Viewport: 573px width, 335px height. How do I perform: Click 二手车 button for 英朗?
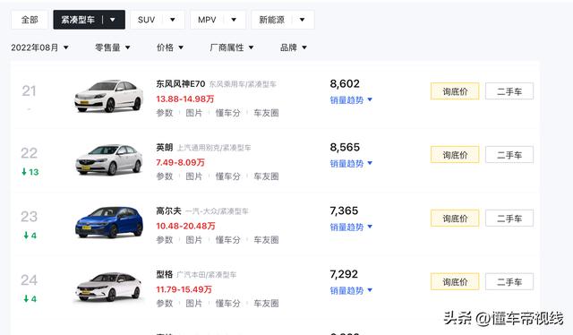(509, 155)
